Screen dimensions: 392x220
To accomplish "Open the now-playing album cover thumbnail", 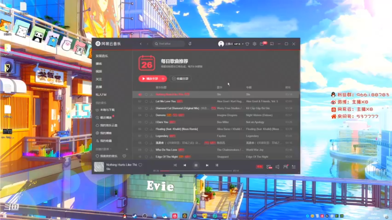I will (x=99, y=167).
